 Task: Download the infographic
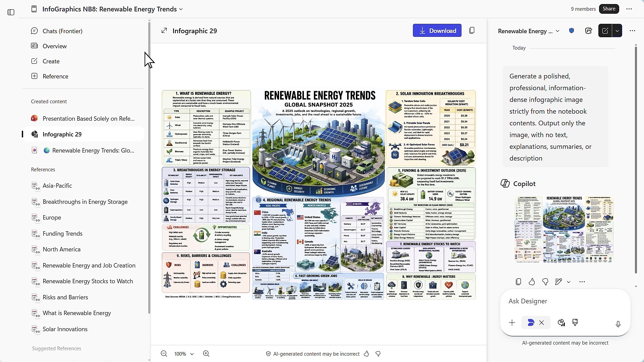click(437, 31)
